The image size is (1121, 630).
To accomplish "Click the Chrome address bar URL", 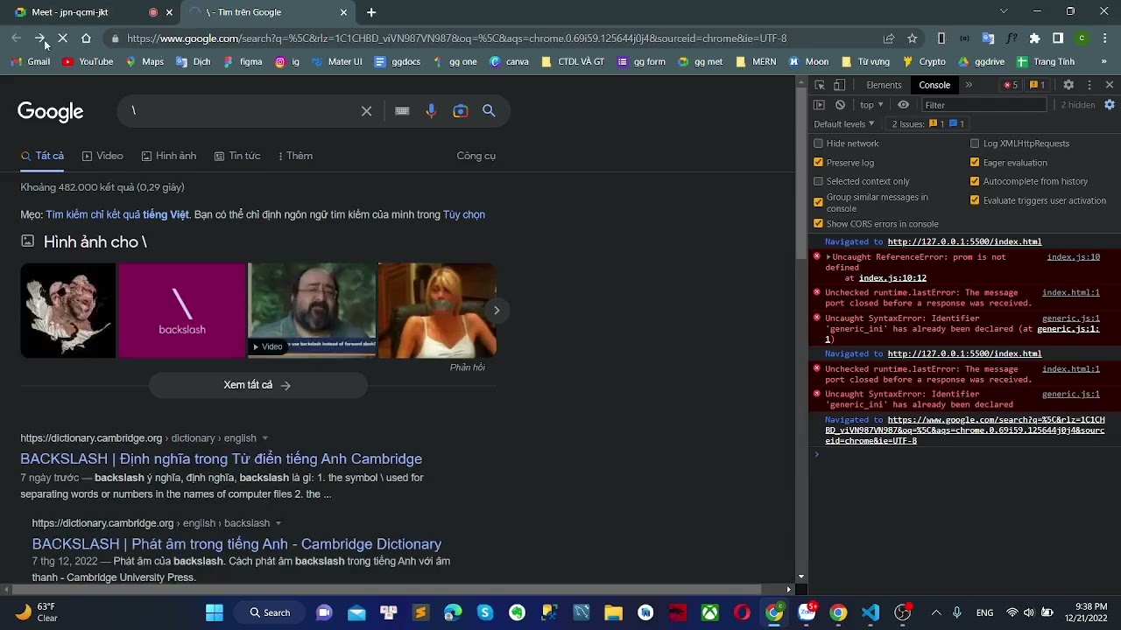I will tap(456, 38).
